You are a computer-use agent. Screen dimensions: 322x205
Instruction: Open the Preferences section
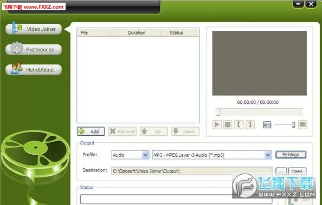[x=34, y=49]
